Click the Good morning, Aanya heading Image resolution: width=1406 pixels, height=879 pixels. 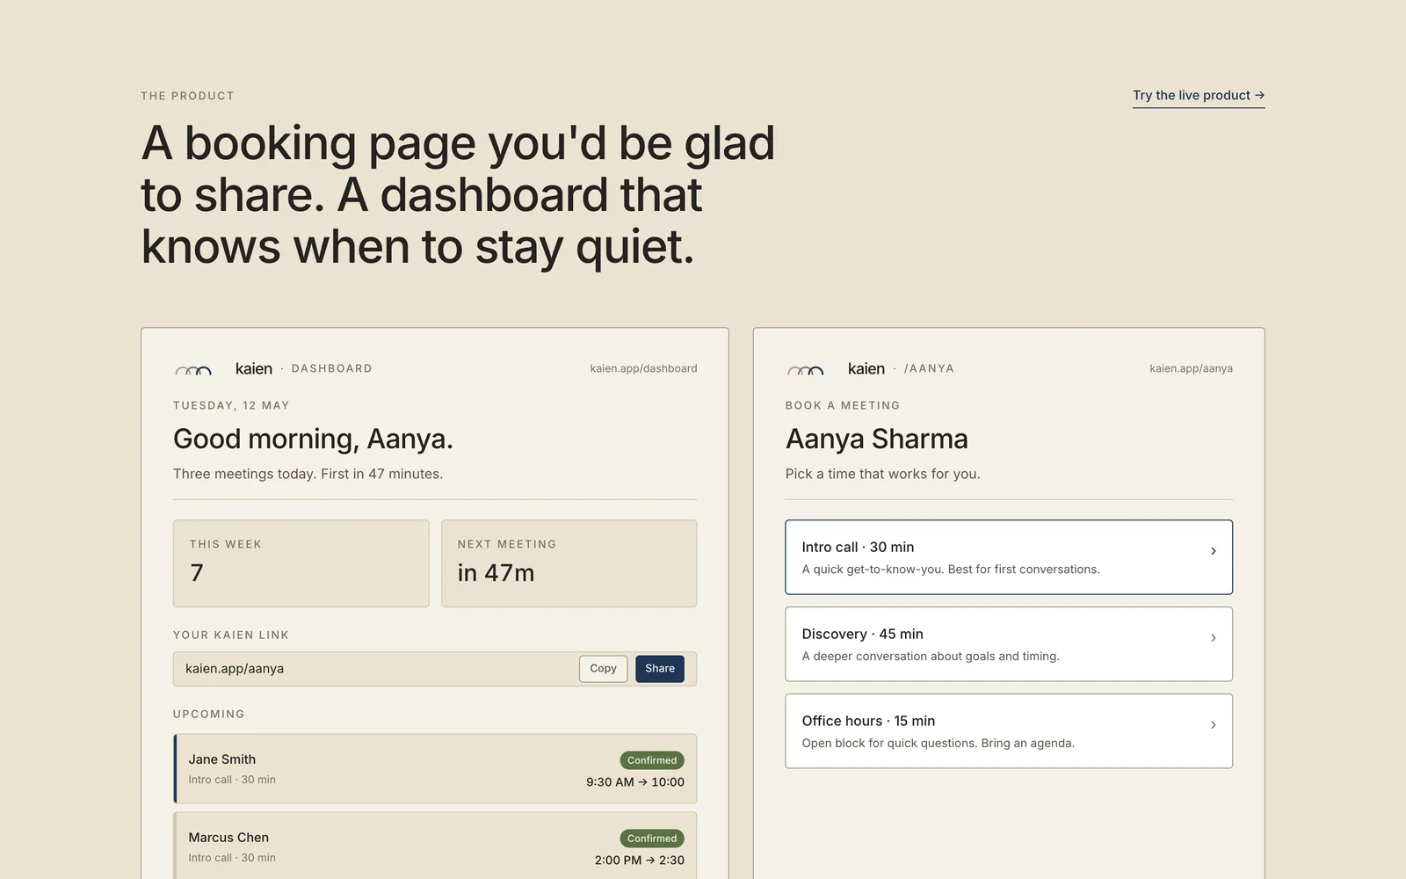pyautogui.click(x=314, y=439)
